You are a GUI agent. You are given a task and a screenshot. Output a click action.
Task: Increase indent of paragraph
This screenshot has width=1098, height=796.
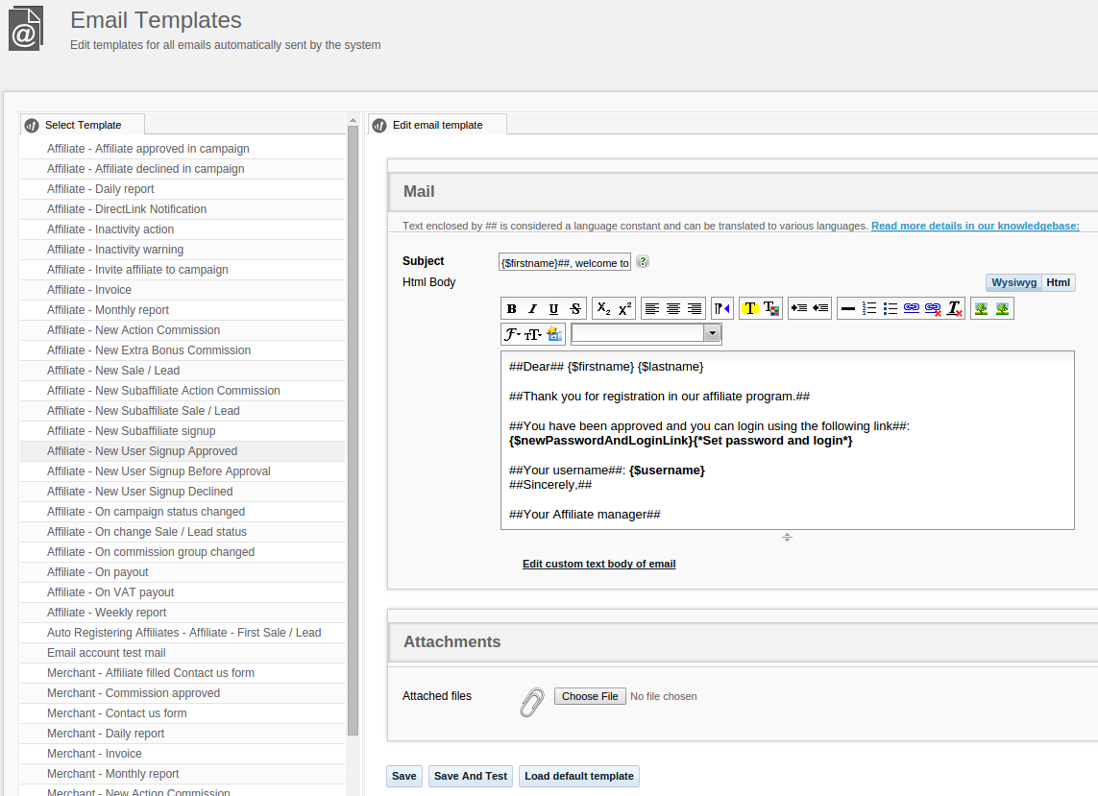(x=799, y=309)
